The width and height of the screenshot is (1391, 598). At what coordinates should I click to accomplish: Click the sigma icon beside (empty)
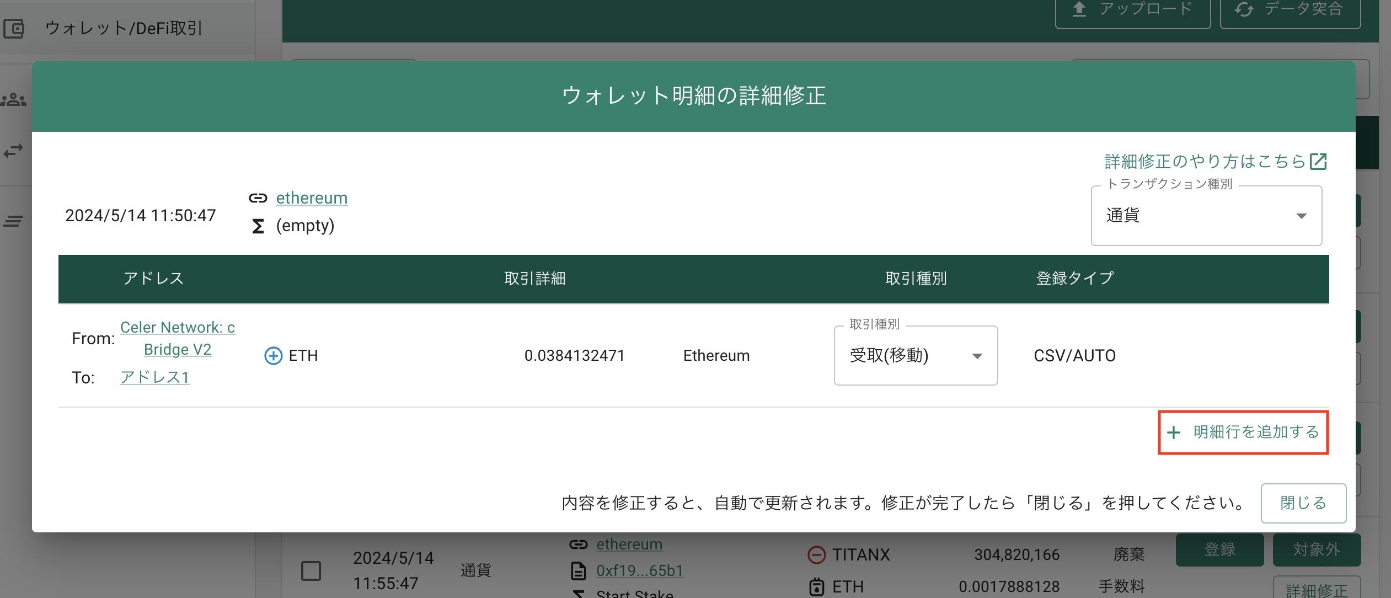pyautogui.click(x=258, y=226)
